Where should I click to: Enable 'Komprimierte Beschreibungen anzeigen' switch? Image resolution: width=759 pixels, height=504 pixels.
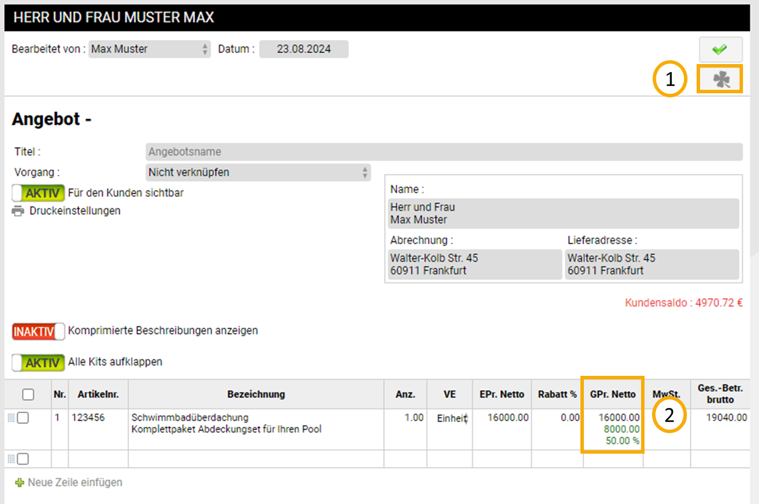pos(38,331)
